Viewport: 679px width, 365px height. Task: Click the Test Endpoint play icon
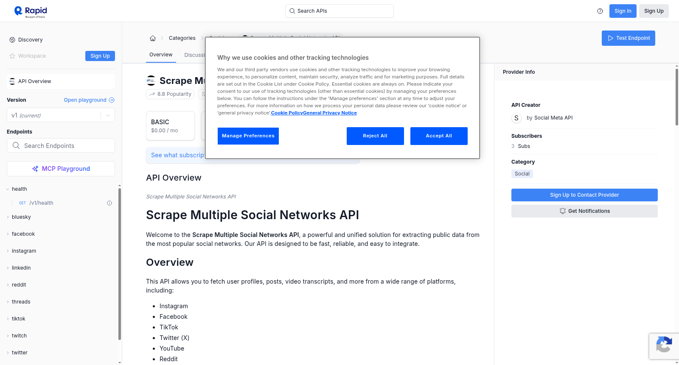611,38
